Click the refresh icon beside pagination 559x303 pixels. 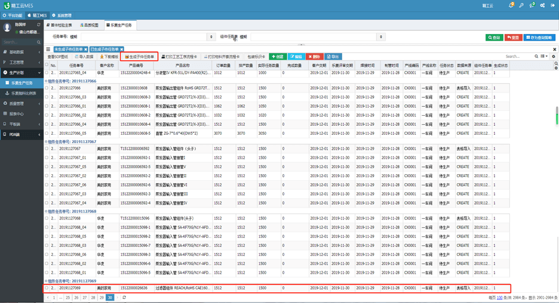124,297
